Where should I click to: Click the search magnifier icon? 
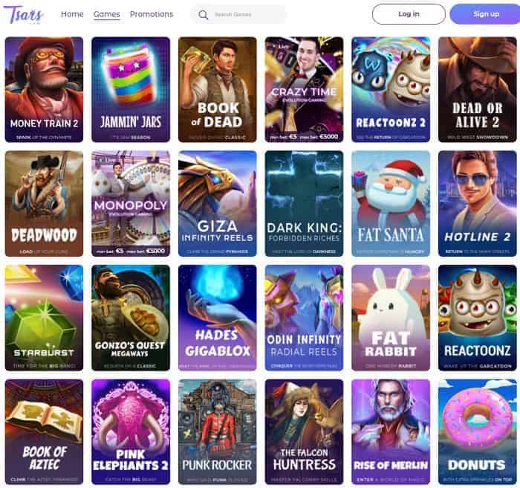pos(203,15)
